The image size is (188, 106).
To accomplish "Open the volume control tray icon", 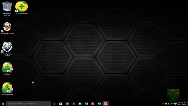I will 172,104.
